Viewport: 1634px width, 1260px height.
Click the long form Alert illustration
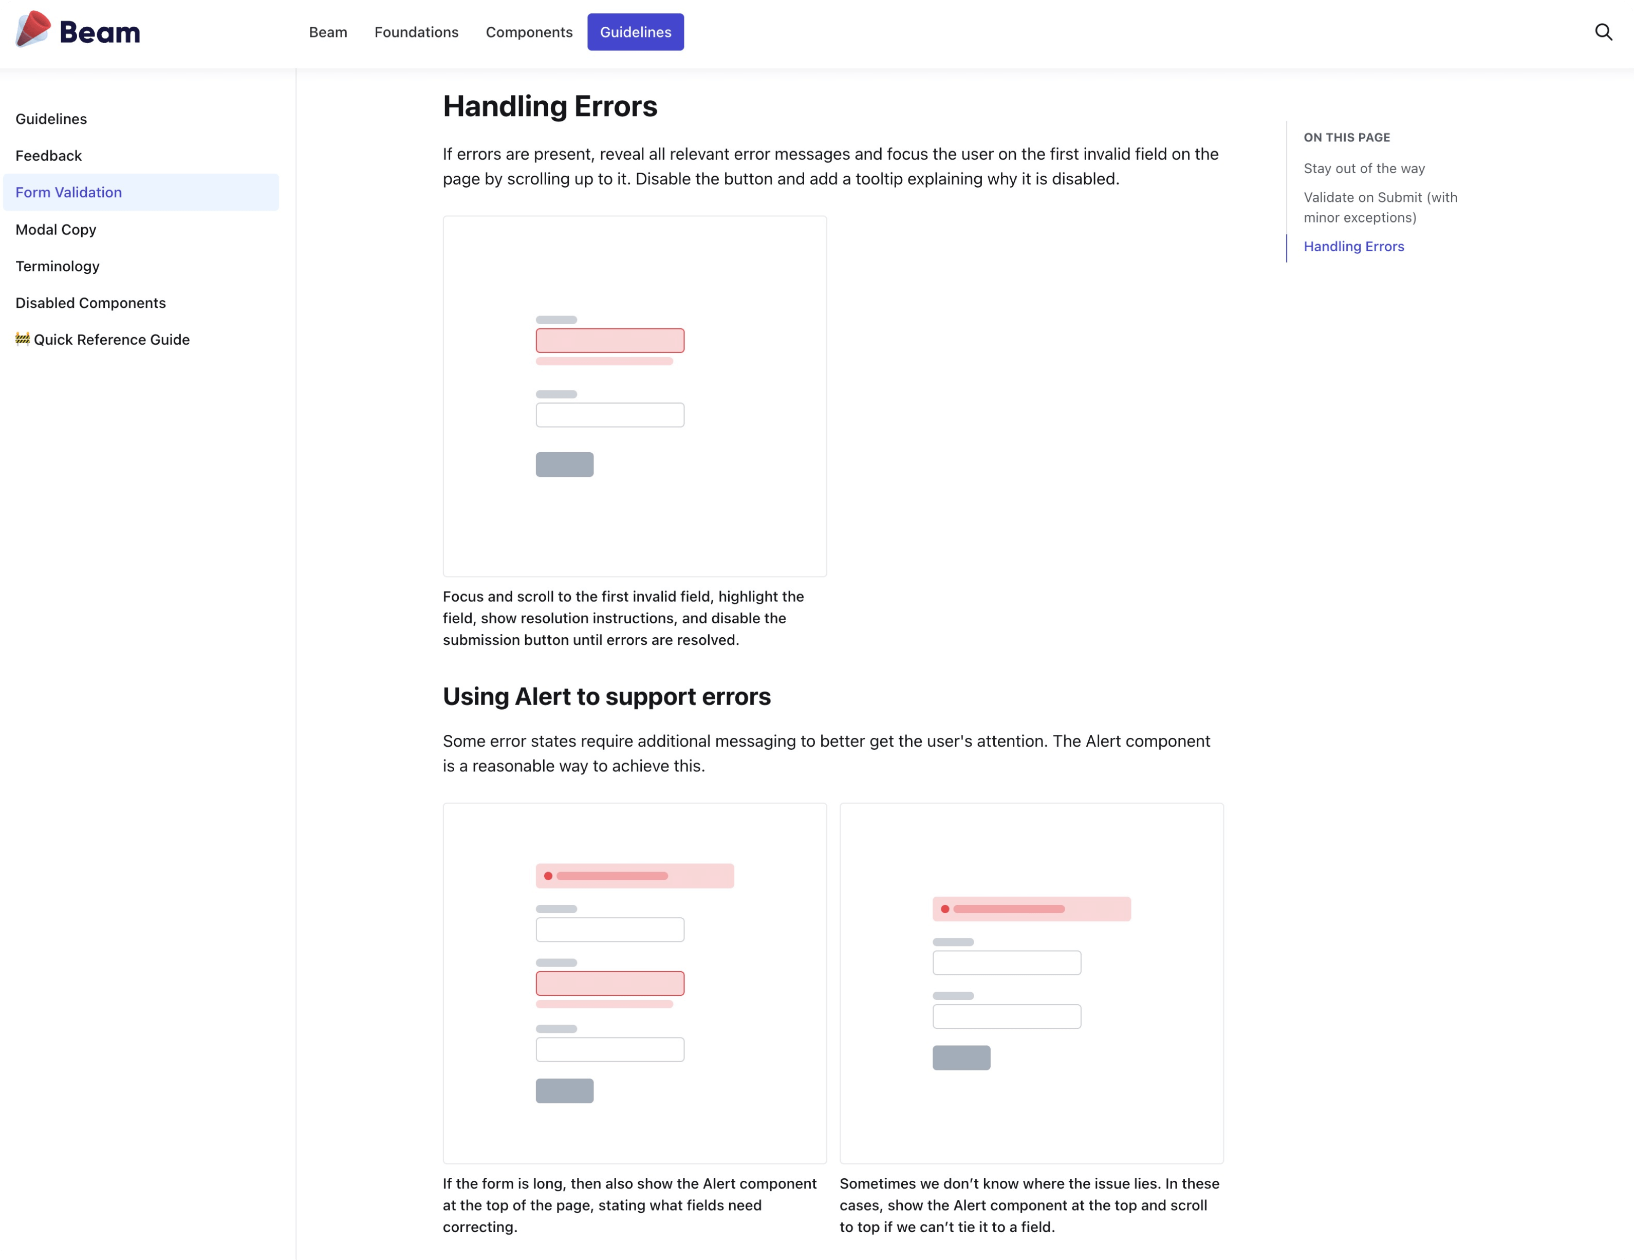click(635, 983)
